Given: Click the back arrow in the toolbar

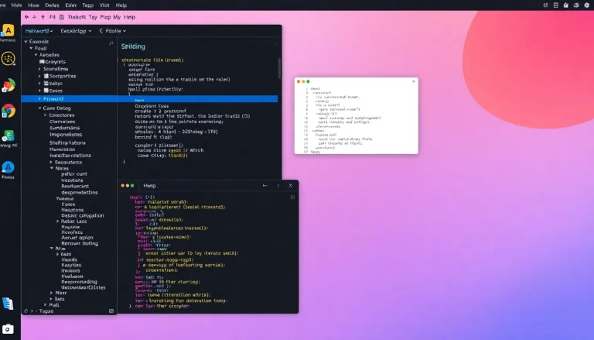Looking at the screenshot, I should (26, 17).
